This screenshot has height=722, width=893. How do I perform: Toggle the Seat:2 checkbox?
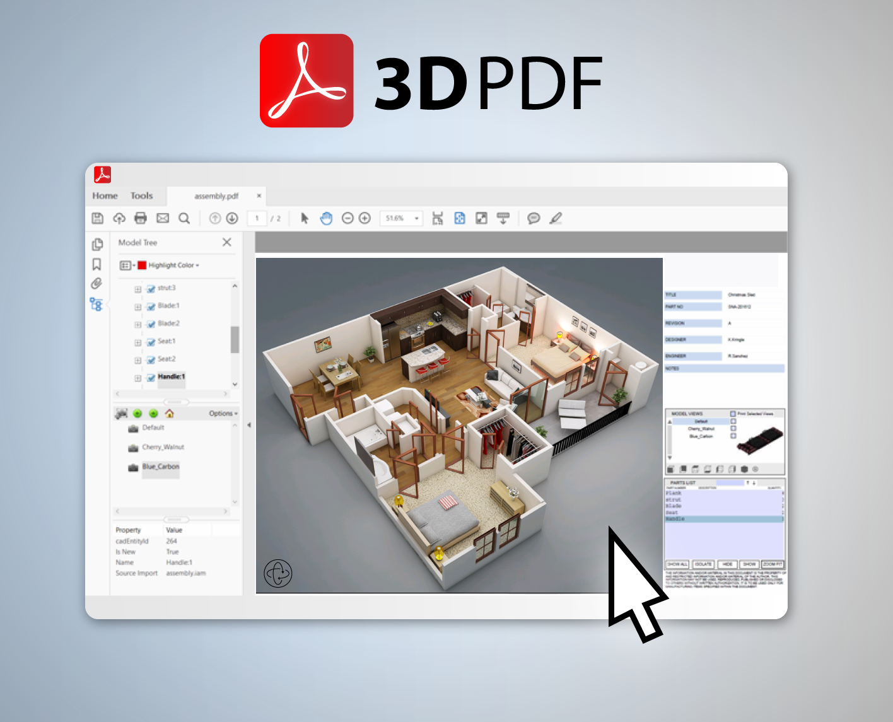pyautogui.click(x=151, y=360)
